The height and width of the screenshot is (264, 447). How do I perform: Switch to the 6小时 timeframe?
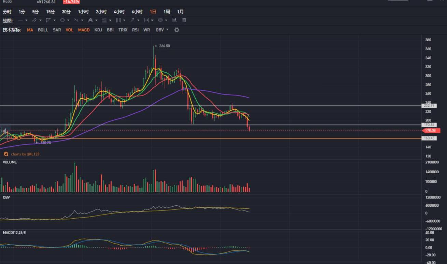point(137,12)
